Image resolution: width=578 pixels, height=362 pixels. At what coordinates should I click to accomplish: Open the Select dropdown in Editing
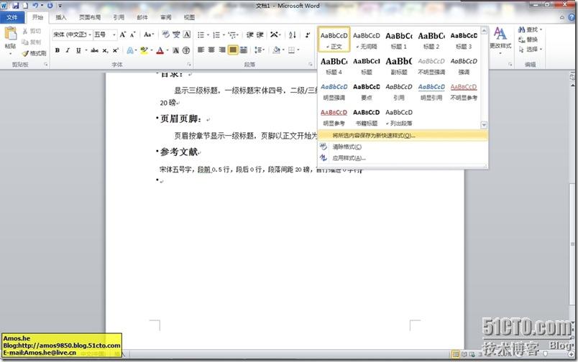click(531, 49)
